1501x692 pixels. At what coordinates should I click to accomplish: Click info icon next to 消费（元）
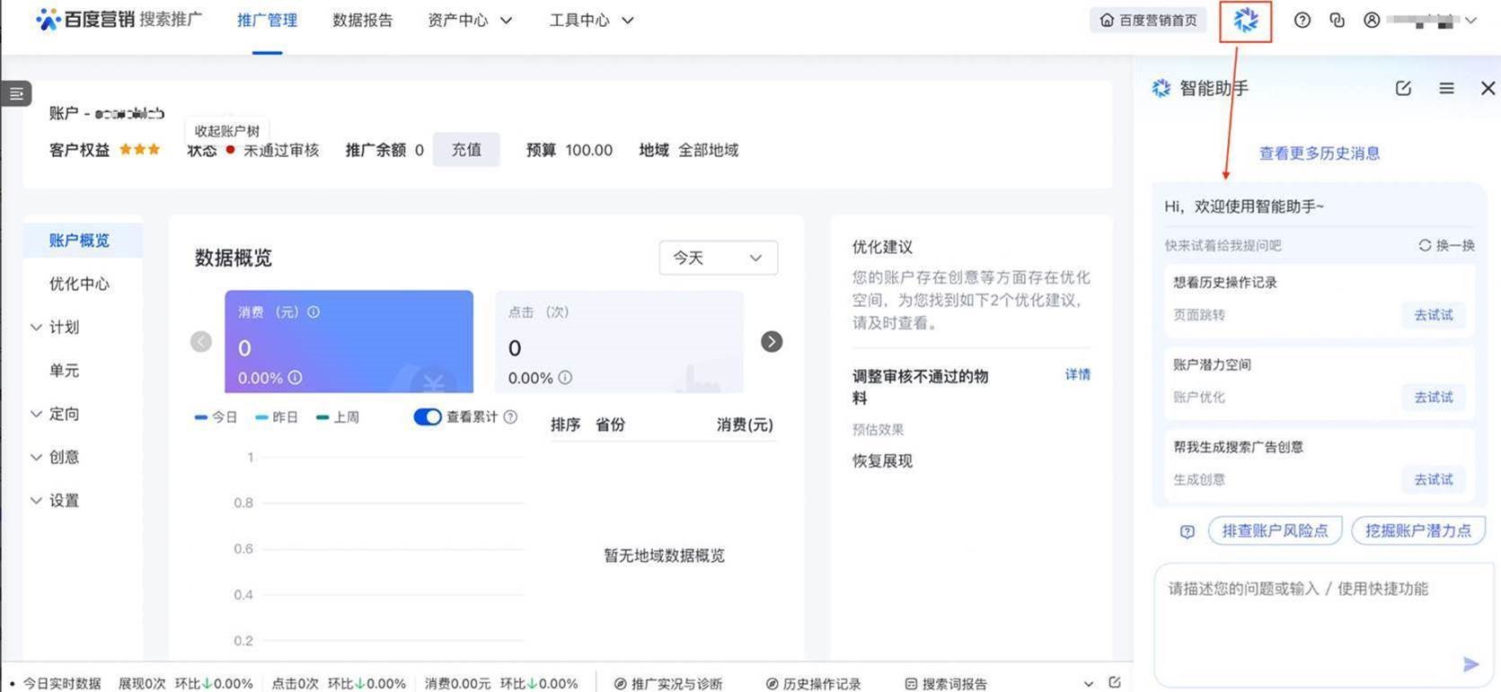click(x=313, y=312)
